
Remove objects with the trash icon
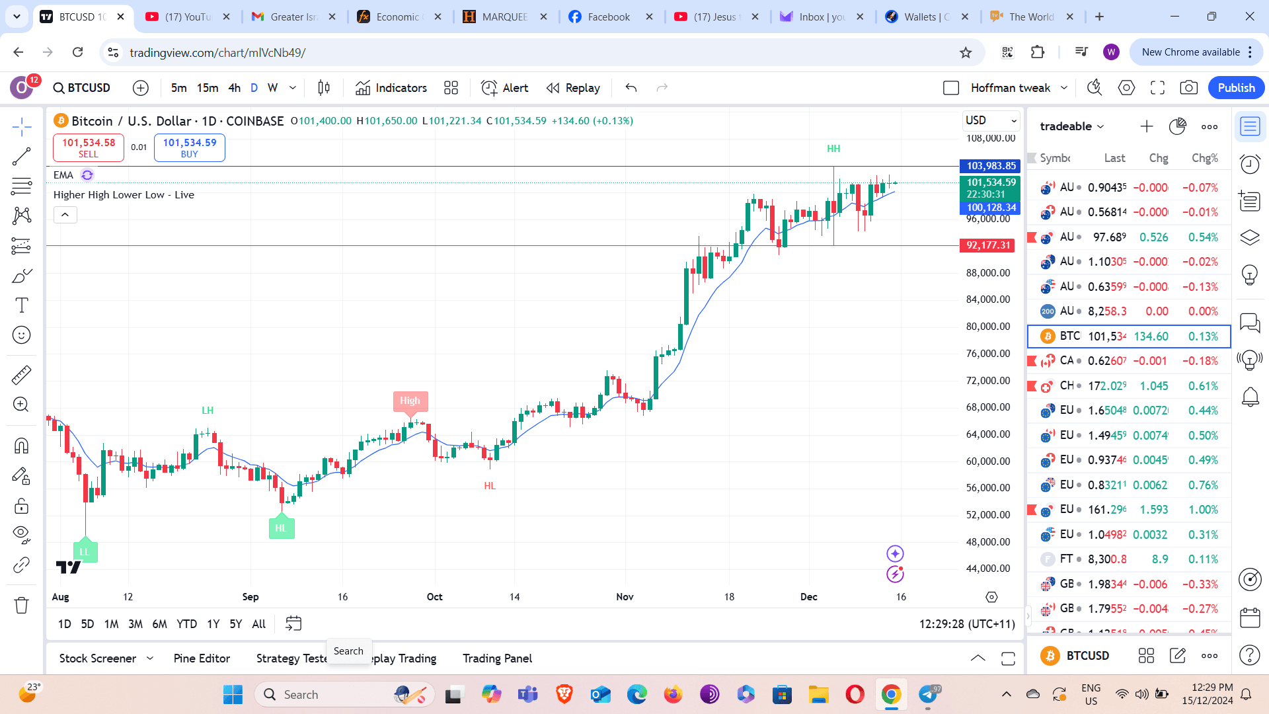[x=22, y=605]
